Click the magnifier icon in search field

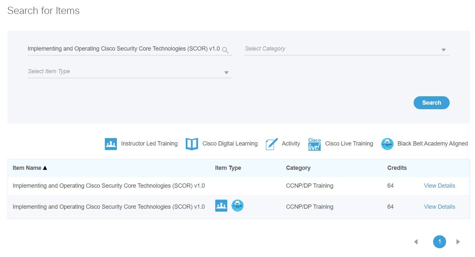(225, 50)
